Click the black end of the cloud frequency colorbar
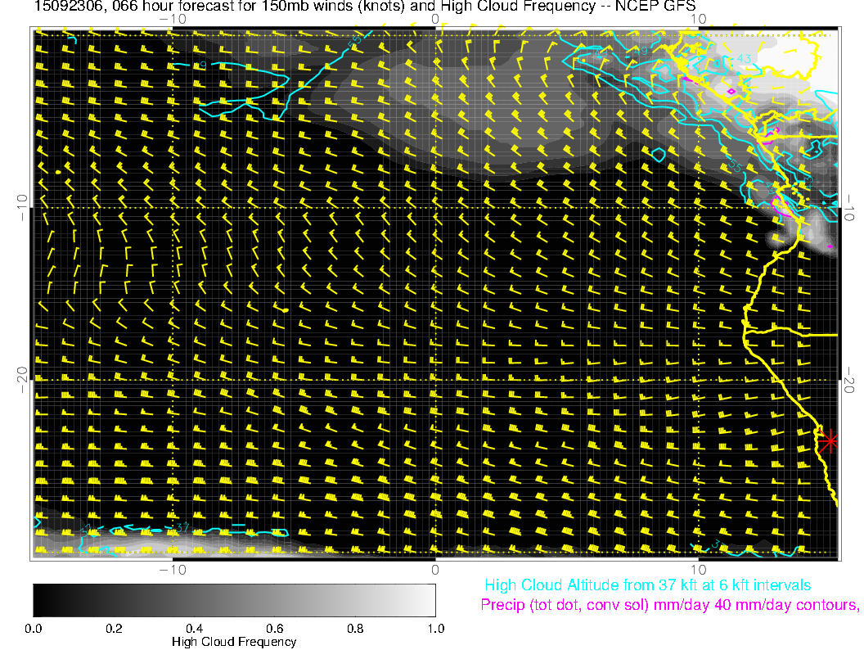 pyautogui.click(x=41, y=600)
